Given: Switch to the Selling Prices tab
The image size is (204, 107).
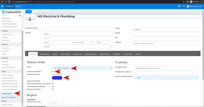Looking at the screenshot, I should click(x=104, y=54).
